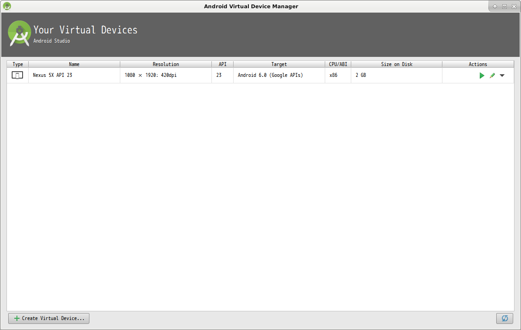Click the Android Studio logo in header
The image size is (521, 330).
click(x=20, y=33)
